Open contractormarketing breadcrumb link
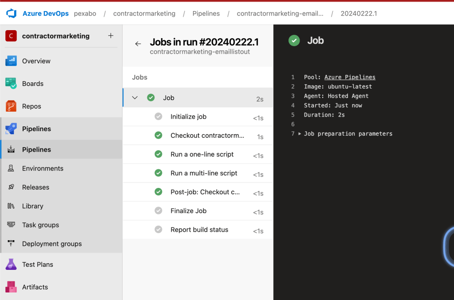Viewport: 454px width, 300px height. (144, 14)
